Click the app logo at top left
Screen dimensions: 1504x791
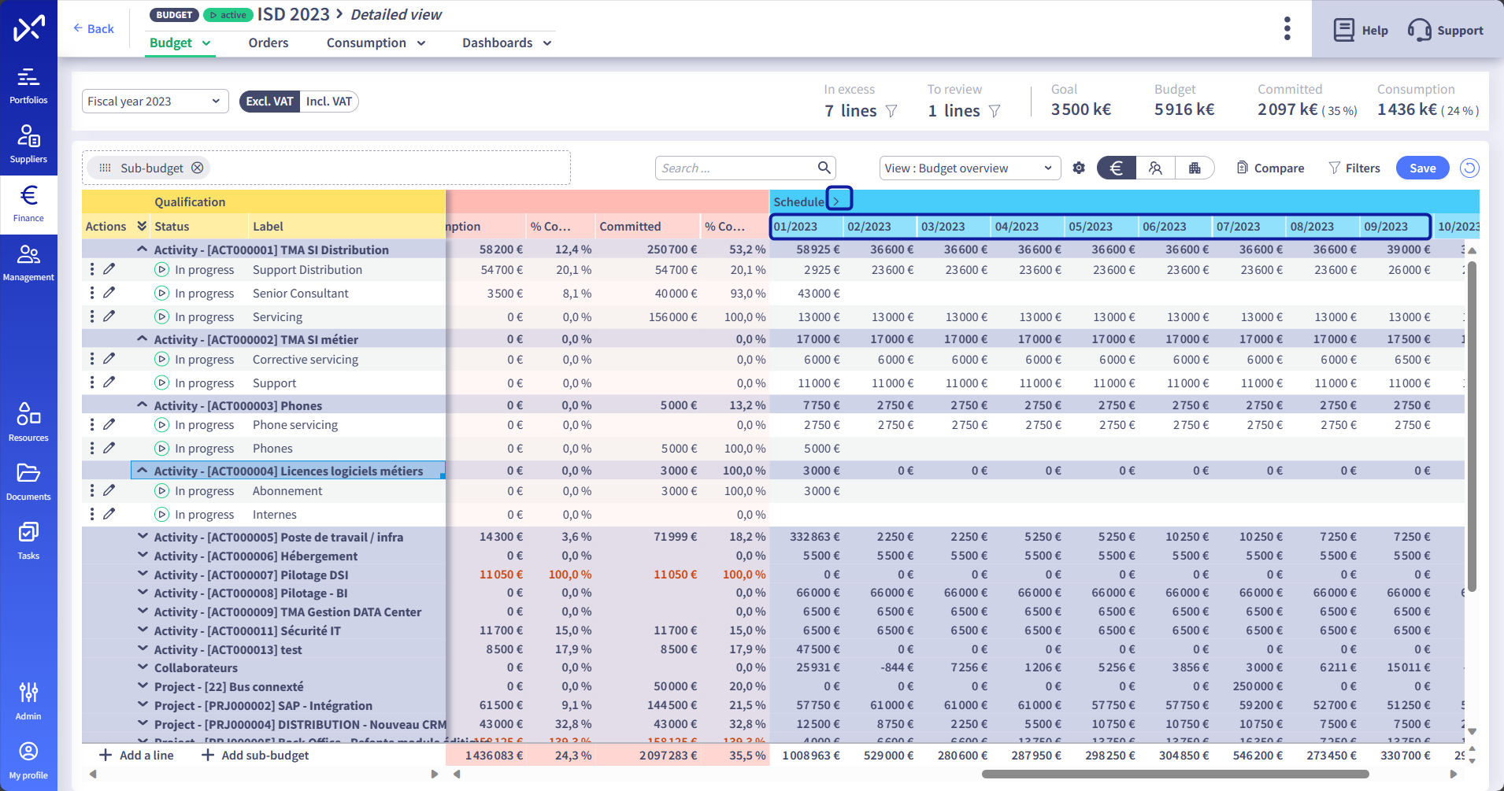29,28
